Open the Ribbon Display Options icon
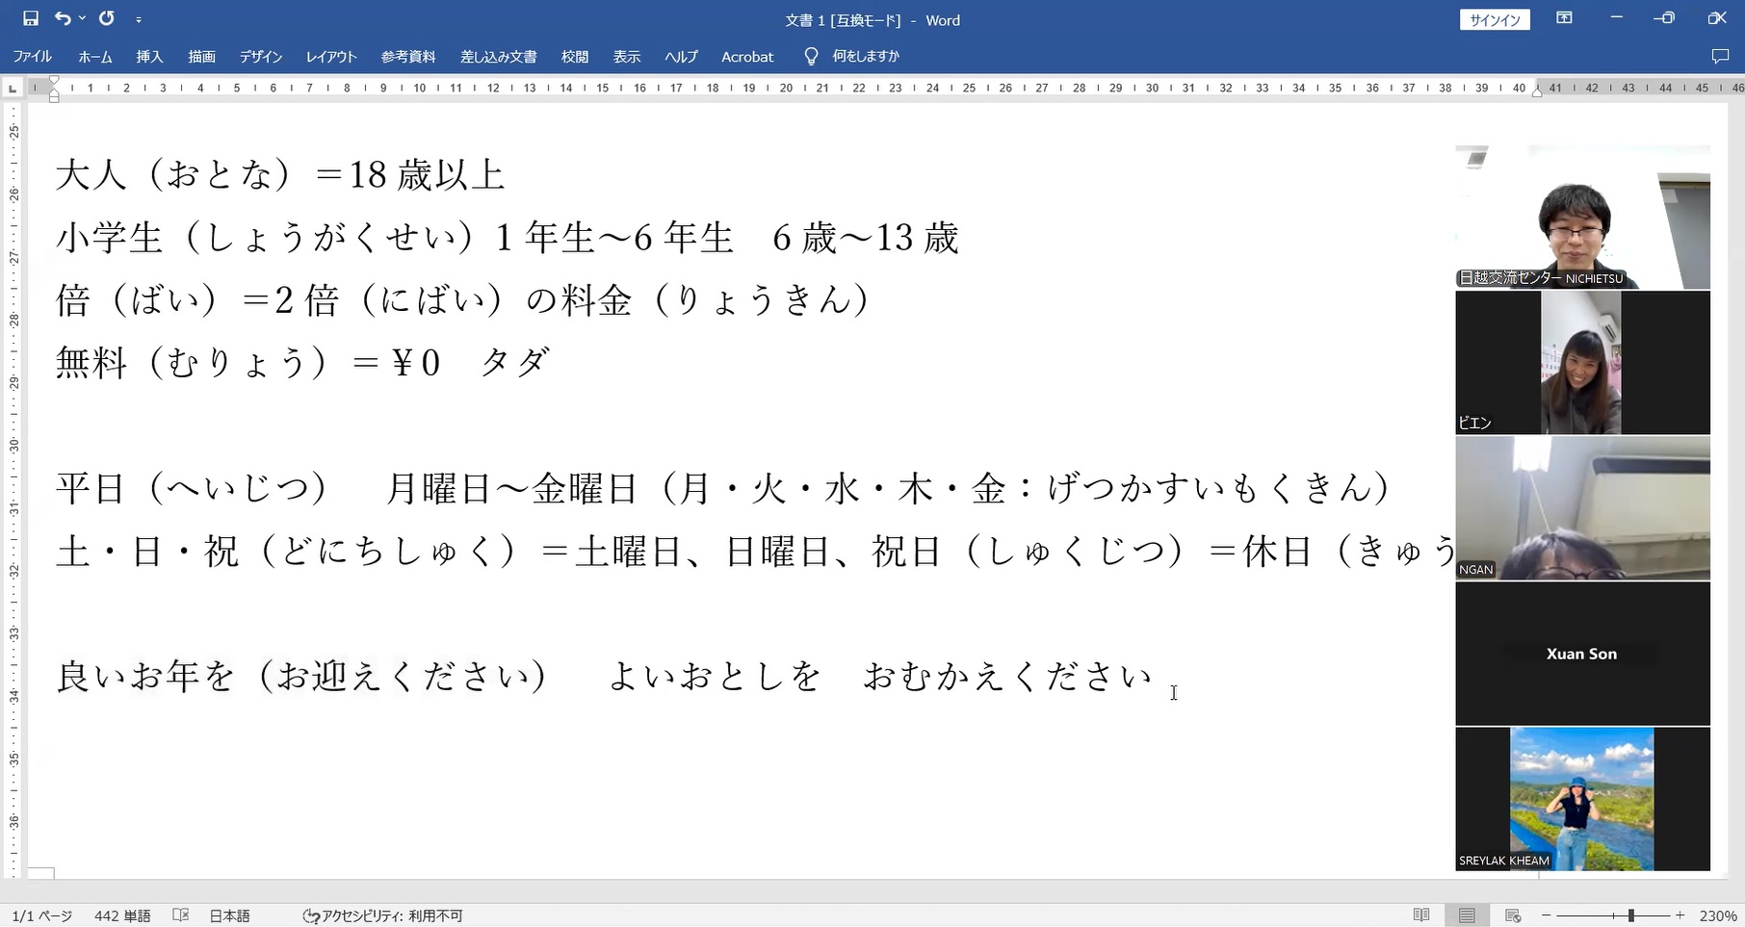The height and width of the screenshot is (927, 1745). tap(1564, 18)
